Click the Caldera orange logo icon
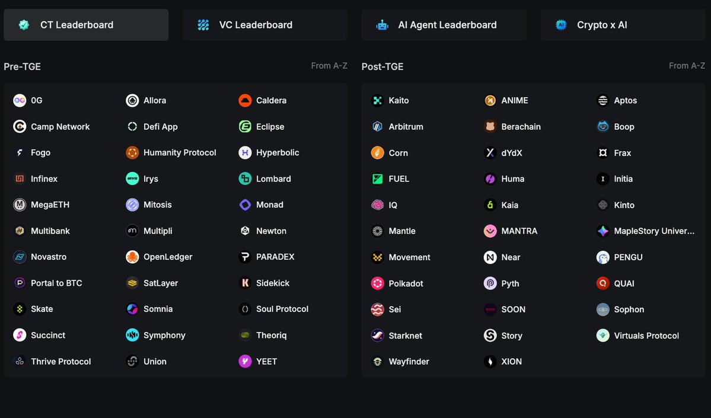The height and width of the screenshot is (418, 711). tap(245, 100)
